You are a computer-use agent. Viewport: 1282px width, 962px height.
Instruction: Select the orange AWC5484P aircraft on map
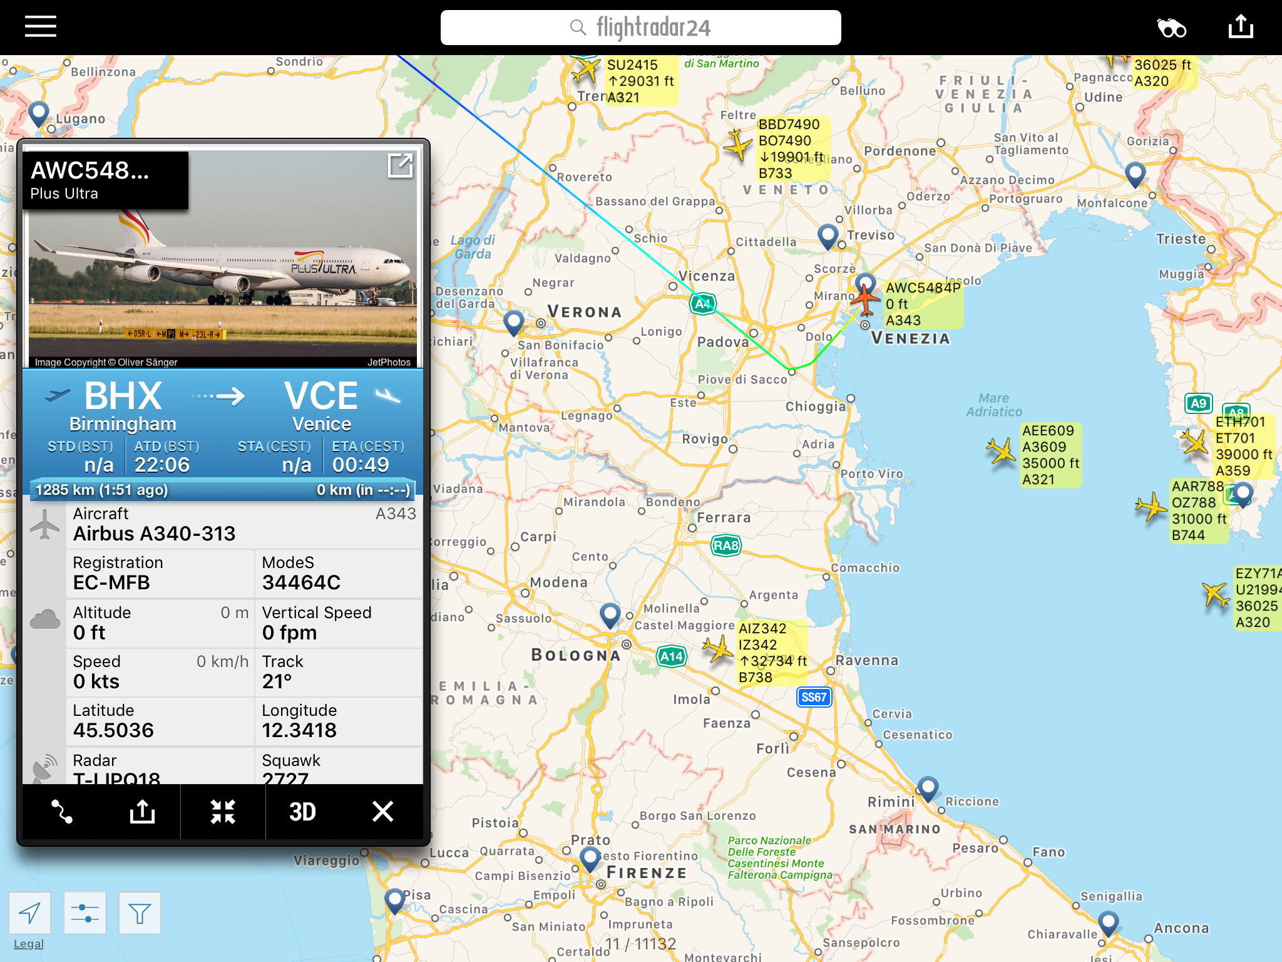click(x=866, y=299)
